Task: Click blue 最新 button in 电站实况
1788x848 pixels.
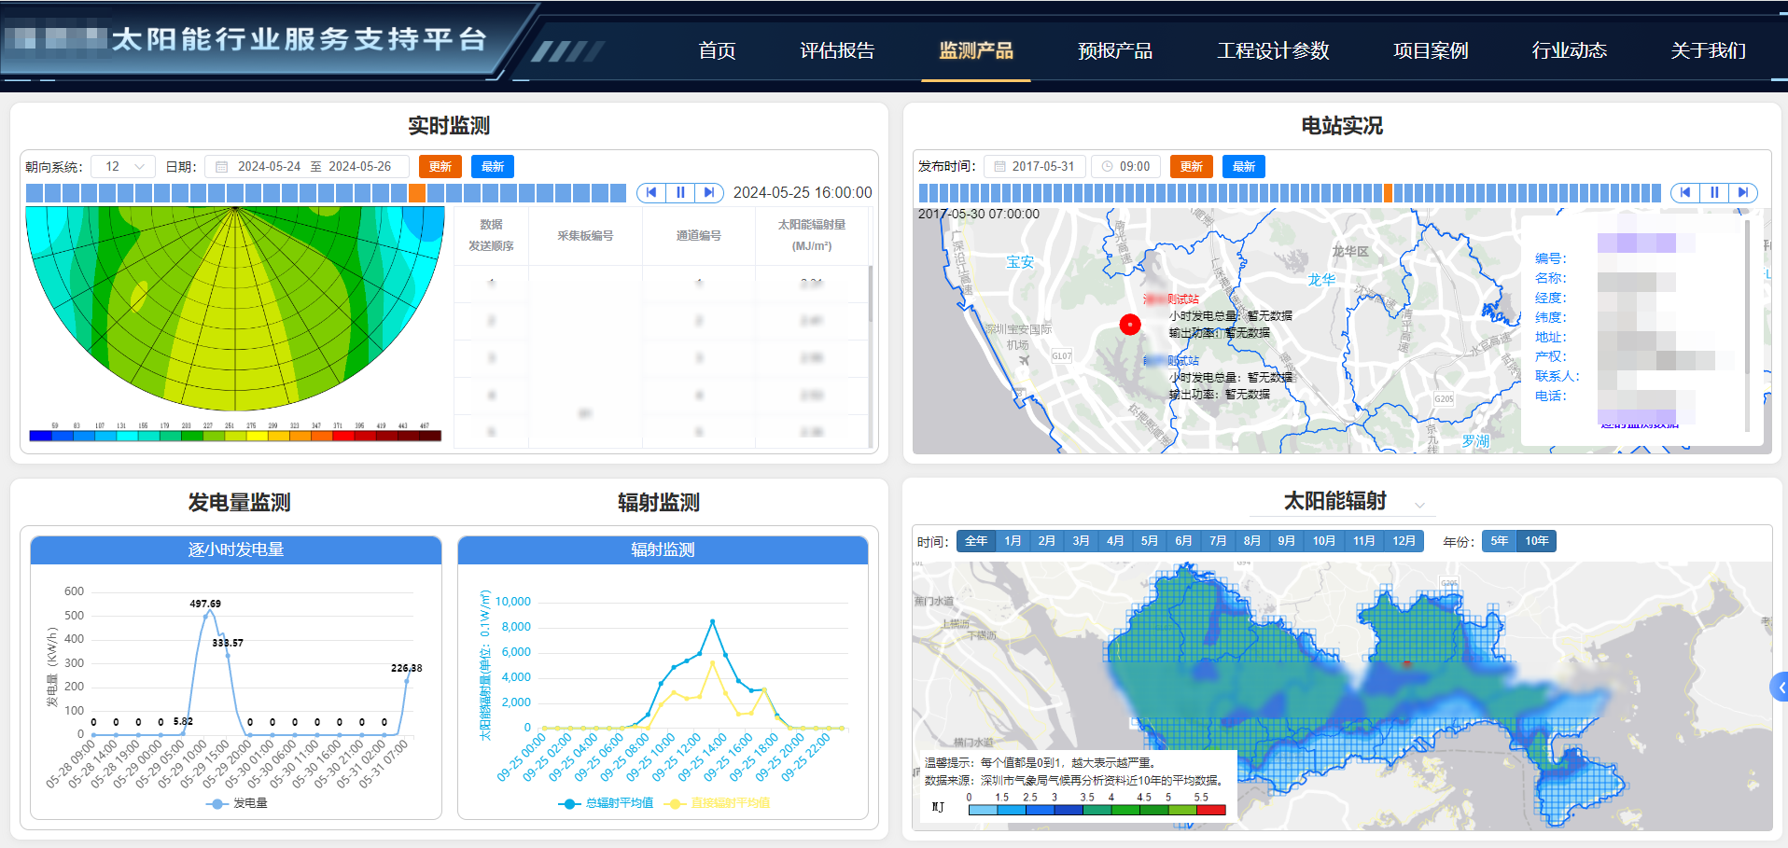Action: pyautogui.click(x=1244, y=166)
